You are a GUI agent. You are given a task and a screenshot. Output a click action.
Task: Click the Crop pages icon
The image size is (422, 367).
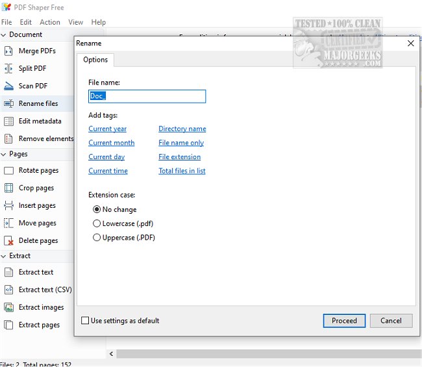coord(8,188)
